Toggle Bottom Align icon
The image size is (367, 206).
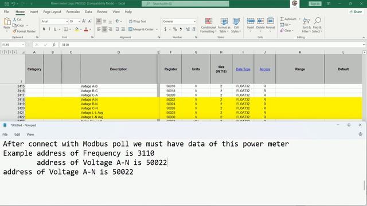[x=110, y=21]
